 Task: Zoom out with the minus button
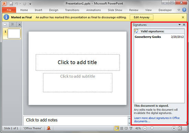[145, 128]
